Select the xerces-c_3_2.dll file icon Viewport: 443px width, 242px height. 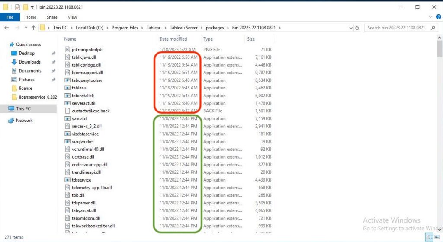(x=67, y=126)
